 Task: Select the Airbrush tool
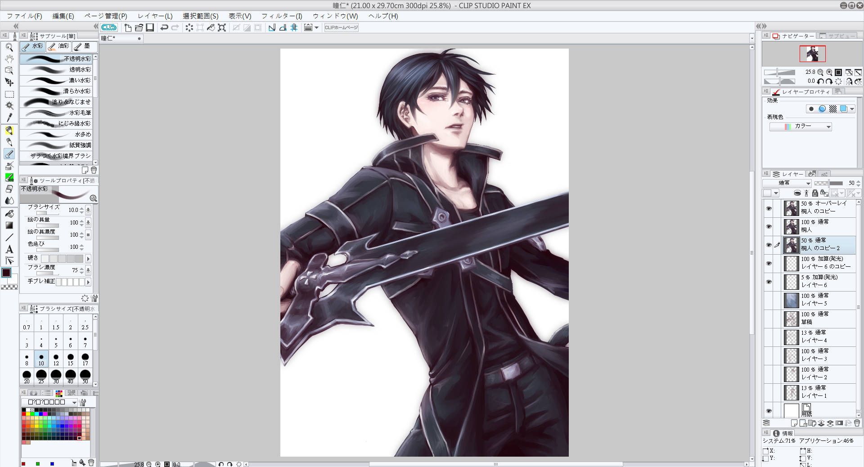tap(9, 166)
